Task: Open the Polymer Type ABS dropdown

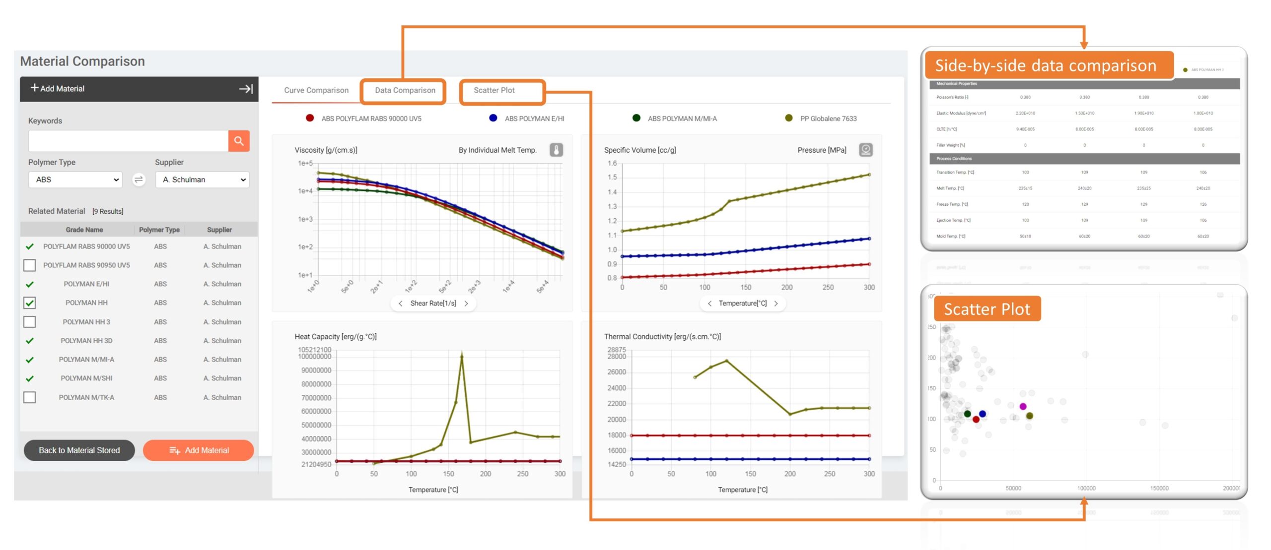Action: click(x=75, y=180)
